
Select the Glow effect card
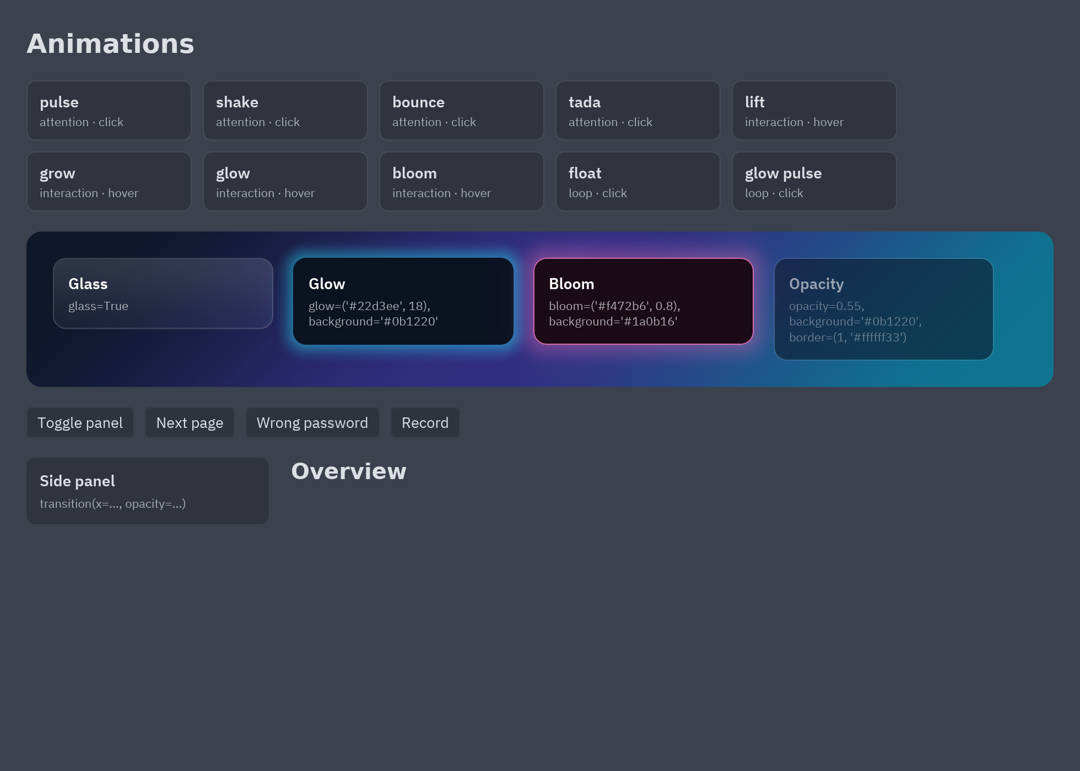point(403,301)
